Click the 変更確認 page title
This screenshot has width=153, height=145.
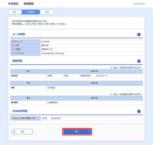[29, 4]
